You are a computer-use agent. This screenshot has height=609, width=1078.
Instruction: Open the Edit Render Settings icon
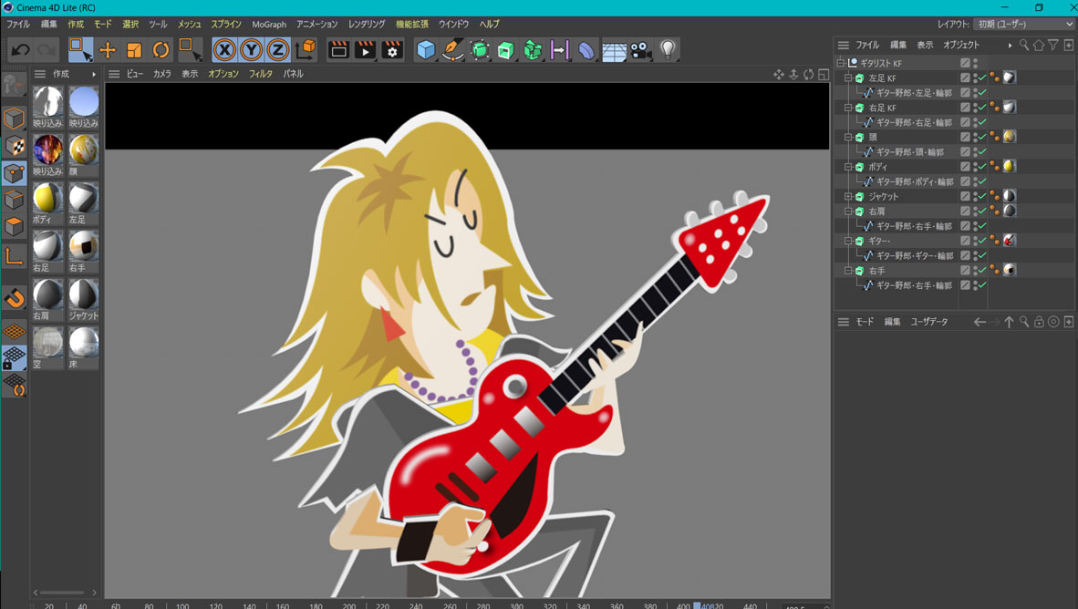point(392,50)
